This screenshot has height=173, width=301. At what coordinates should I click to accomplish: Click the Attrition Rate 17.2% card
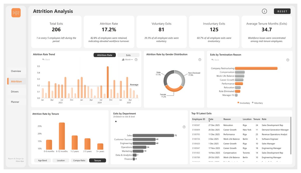coord(109,32)
